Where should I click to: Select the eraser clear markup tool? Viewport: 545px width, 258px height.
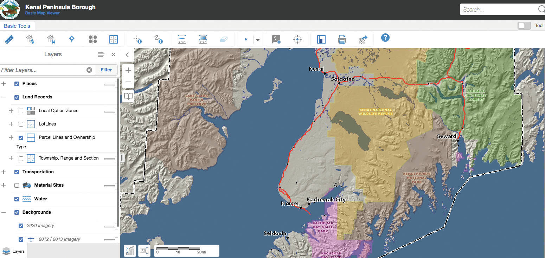coord(224,39)
